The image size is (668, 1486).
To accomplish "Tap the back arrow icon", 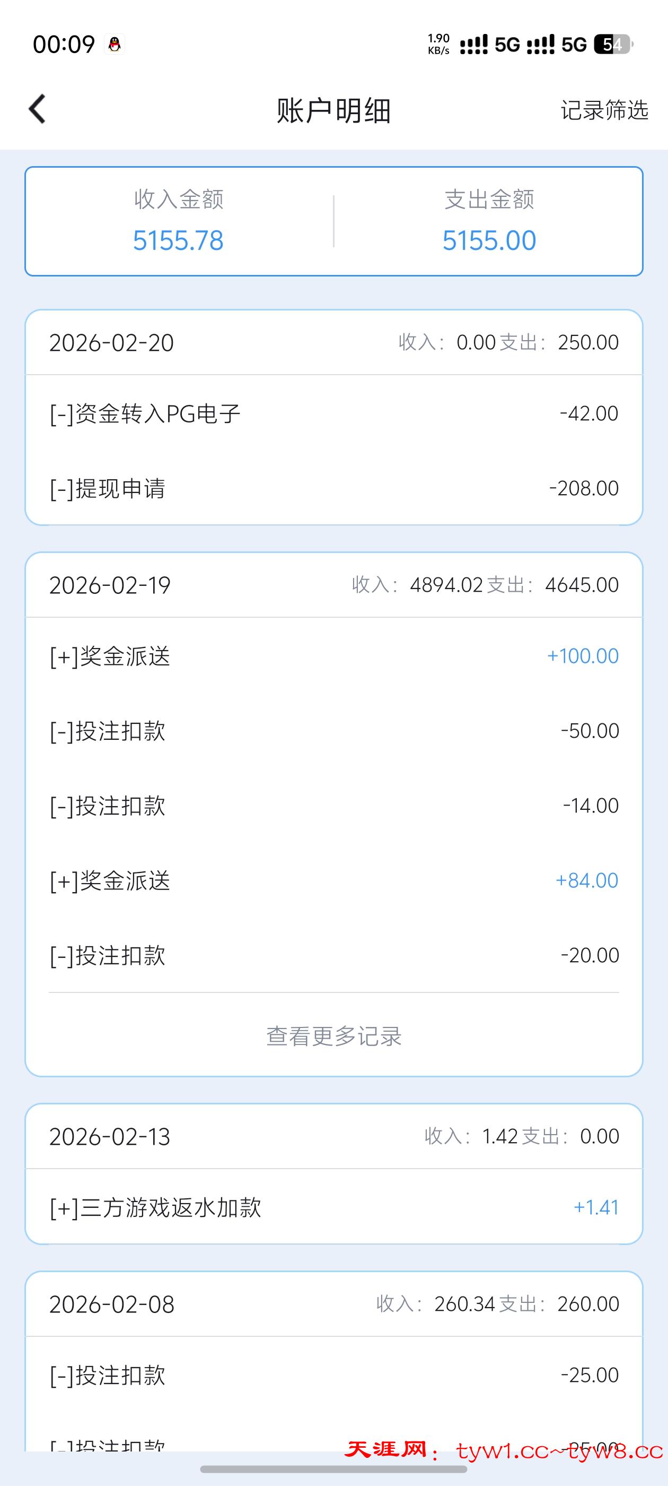I will click(x=38, y=109).
